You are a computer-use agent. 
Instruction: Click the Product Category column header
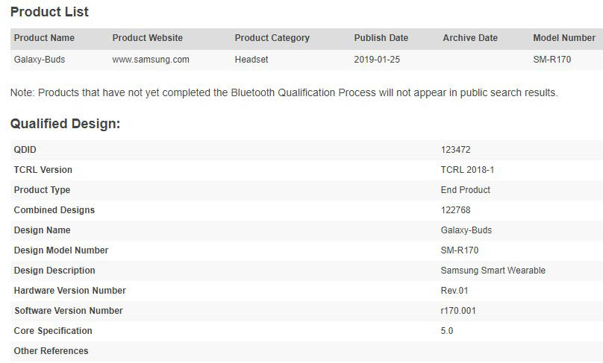pyautogui.click(x=272, y=38)
